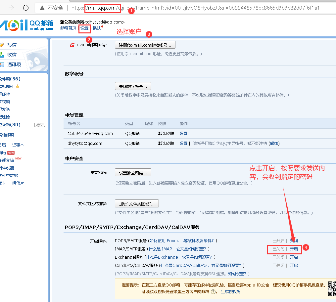Open 设置 in the header navigation
The image size is (336, 302).
84,28
